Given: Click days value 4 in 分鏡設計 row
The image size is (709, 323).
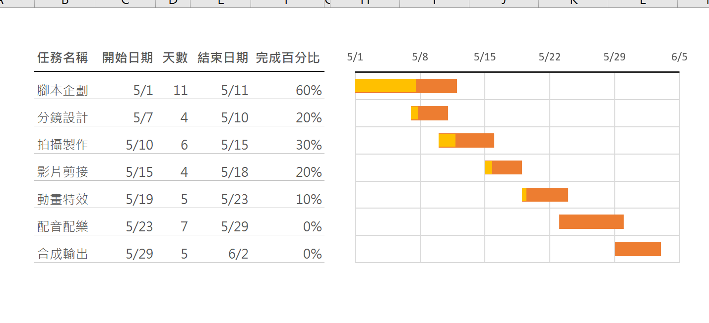Looking at the screenshot, I should point(184,117).
